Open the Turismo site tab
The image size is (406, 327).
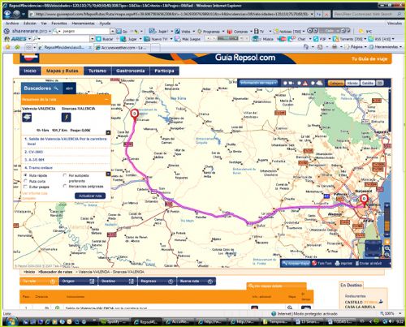pyautogui.click(x=97, y=71)
